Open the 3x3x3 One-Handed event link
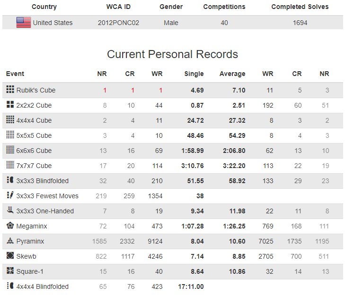Viewport: 345px width, 295px height. click(x=45, y=211)
